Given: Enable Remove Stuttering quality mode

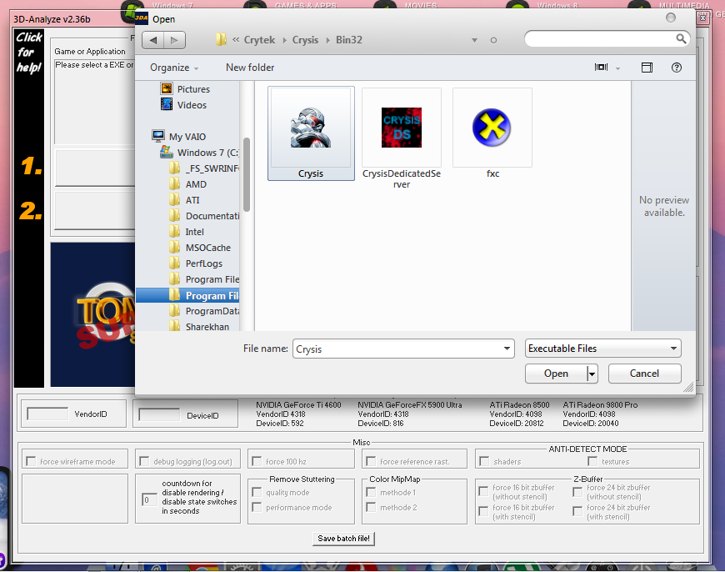Looking at the screenshot, I should click(257, 493).
